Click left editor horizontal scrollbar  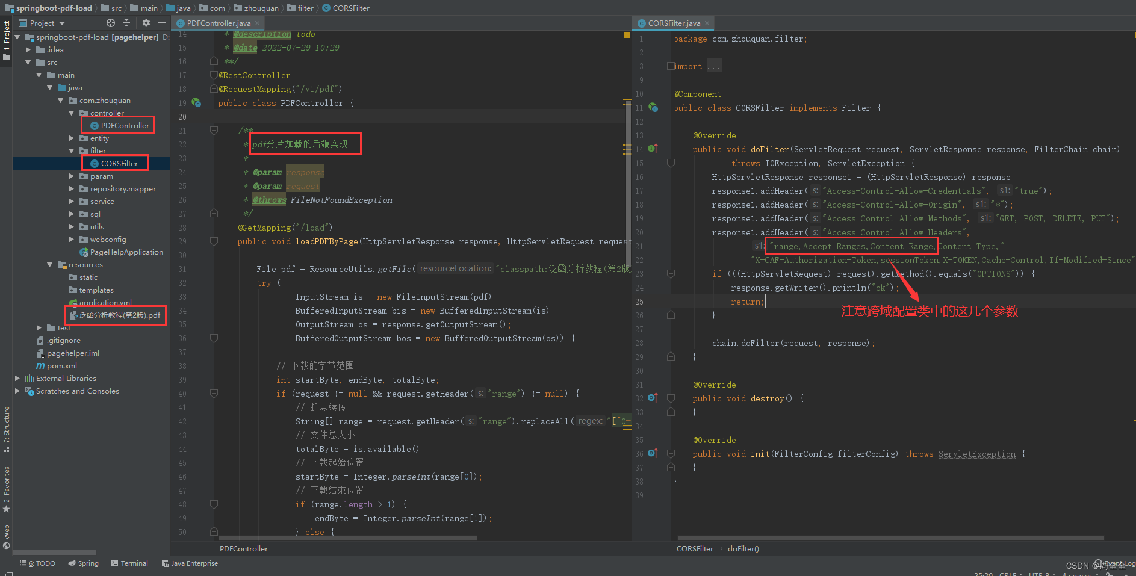[348, 538]
